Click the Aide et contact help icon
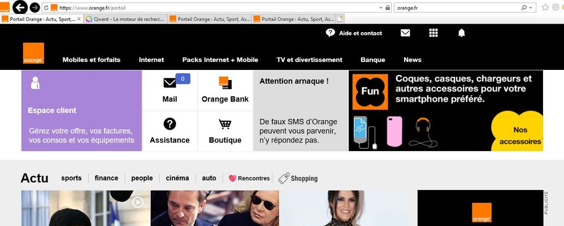 (x=330, y=33)
